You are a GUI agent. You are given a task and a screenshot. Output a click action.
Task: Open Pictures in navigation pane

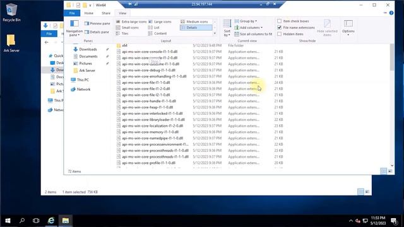[85, 63]
